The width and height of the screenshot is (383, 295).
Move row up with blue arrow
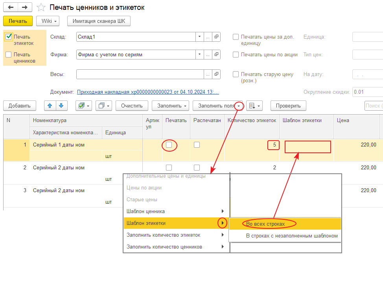(x=50, y=106)
